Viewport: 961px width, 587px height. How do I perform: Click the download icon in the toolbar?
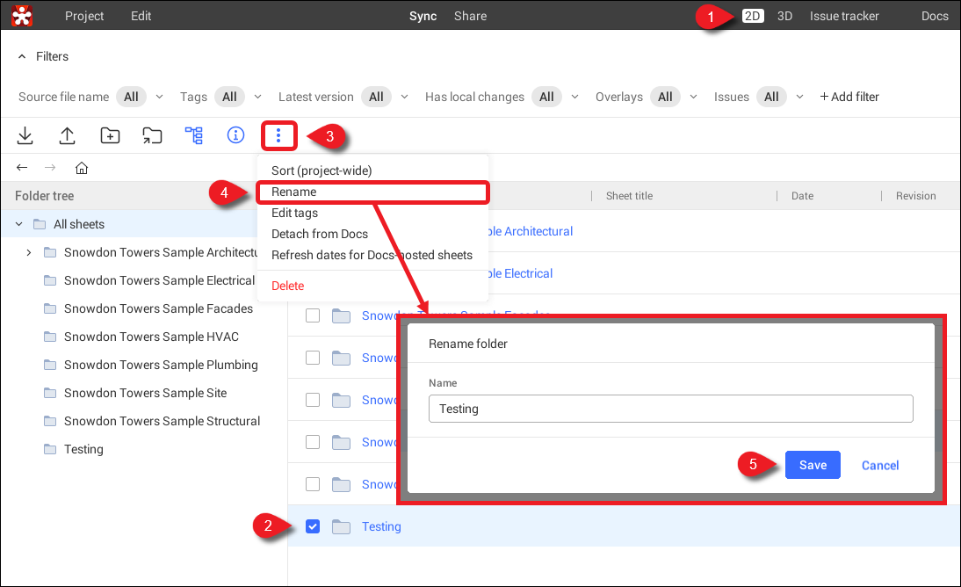[x=25, y=135]
